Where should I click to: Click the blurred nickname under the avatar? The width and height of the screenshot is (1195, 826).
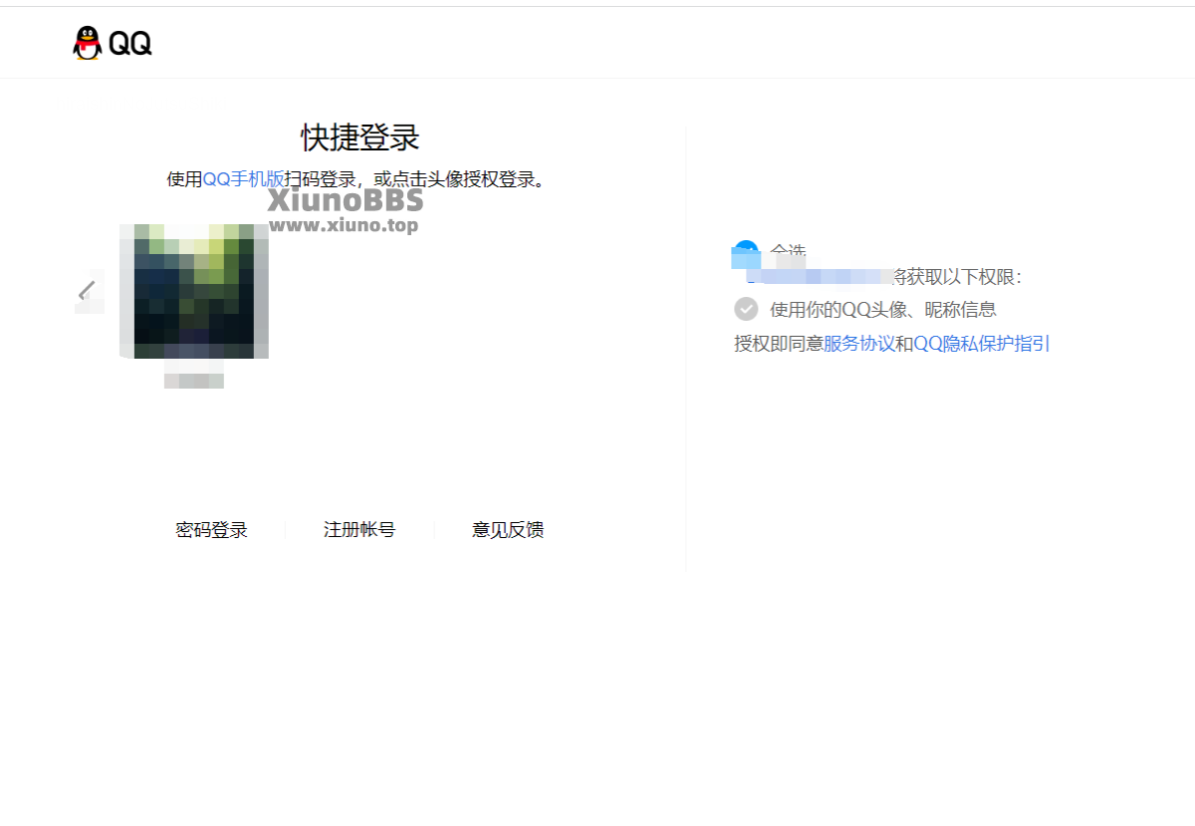(194, 381)
